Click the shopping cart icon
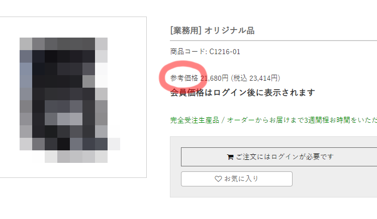377x219 pixels. (230, 157)
